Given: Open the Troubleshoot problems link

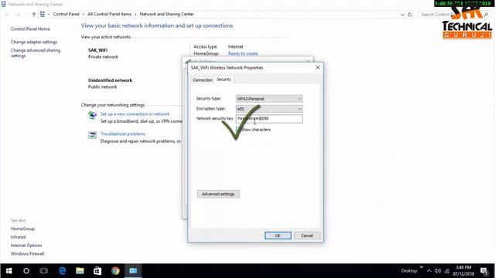Looking at the screenshot, I should [123, 134].
